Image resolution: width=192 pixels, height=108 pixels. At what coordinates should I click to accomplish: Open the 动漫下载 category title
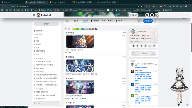(71, 103)
